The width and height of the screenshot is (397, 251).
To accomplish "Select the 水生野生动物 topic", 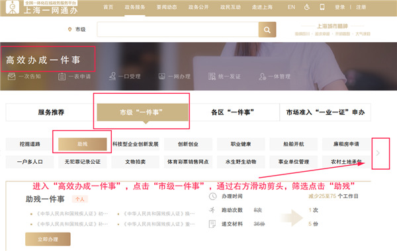I will 241,162.
